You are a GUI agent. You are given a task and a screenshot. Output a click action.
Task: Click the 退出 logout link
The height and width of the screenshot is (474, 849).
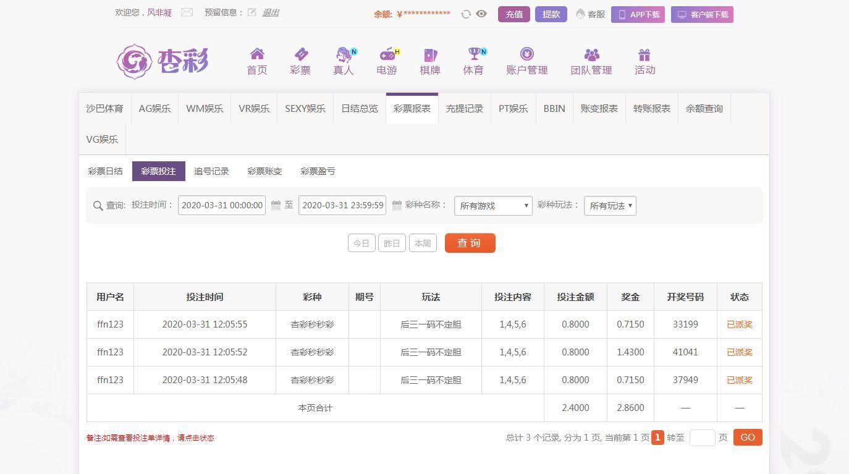(271, 12)
